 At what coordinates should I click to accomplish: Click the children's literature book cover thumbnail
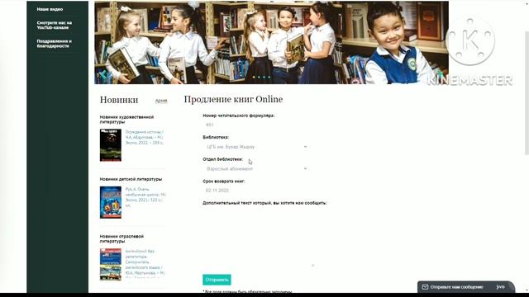coord(111,202)
